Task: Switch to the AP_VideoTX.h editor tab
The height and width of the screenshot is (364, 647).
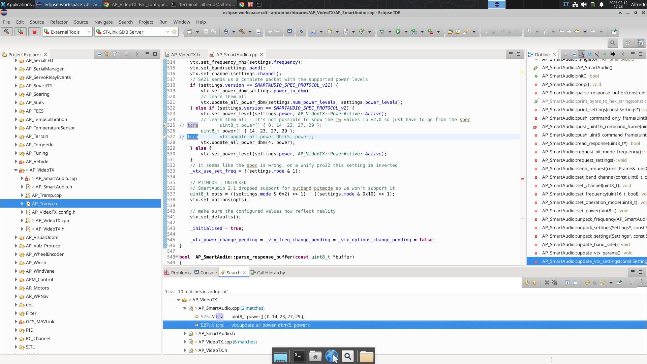Action: click(x=185, y=55)
